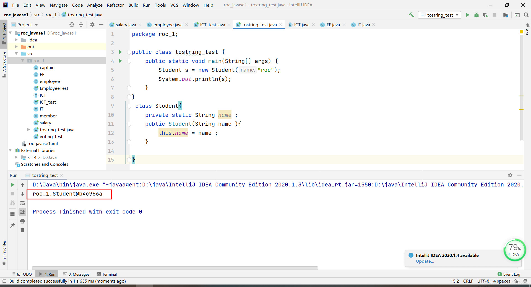This screenshot has height=287, width=531.
Task: Collapse the src folder
Action: (x=16, y=54)
